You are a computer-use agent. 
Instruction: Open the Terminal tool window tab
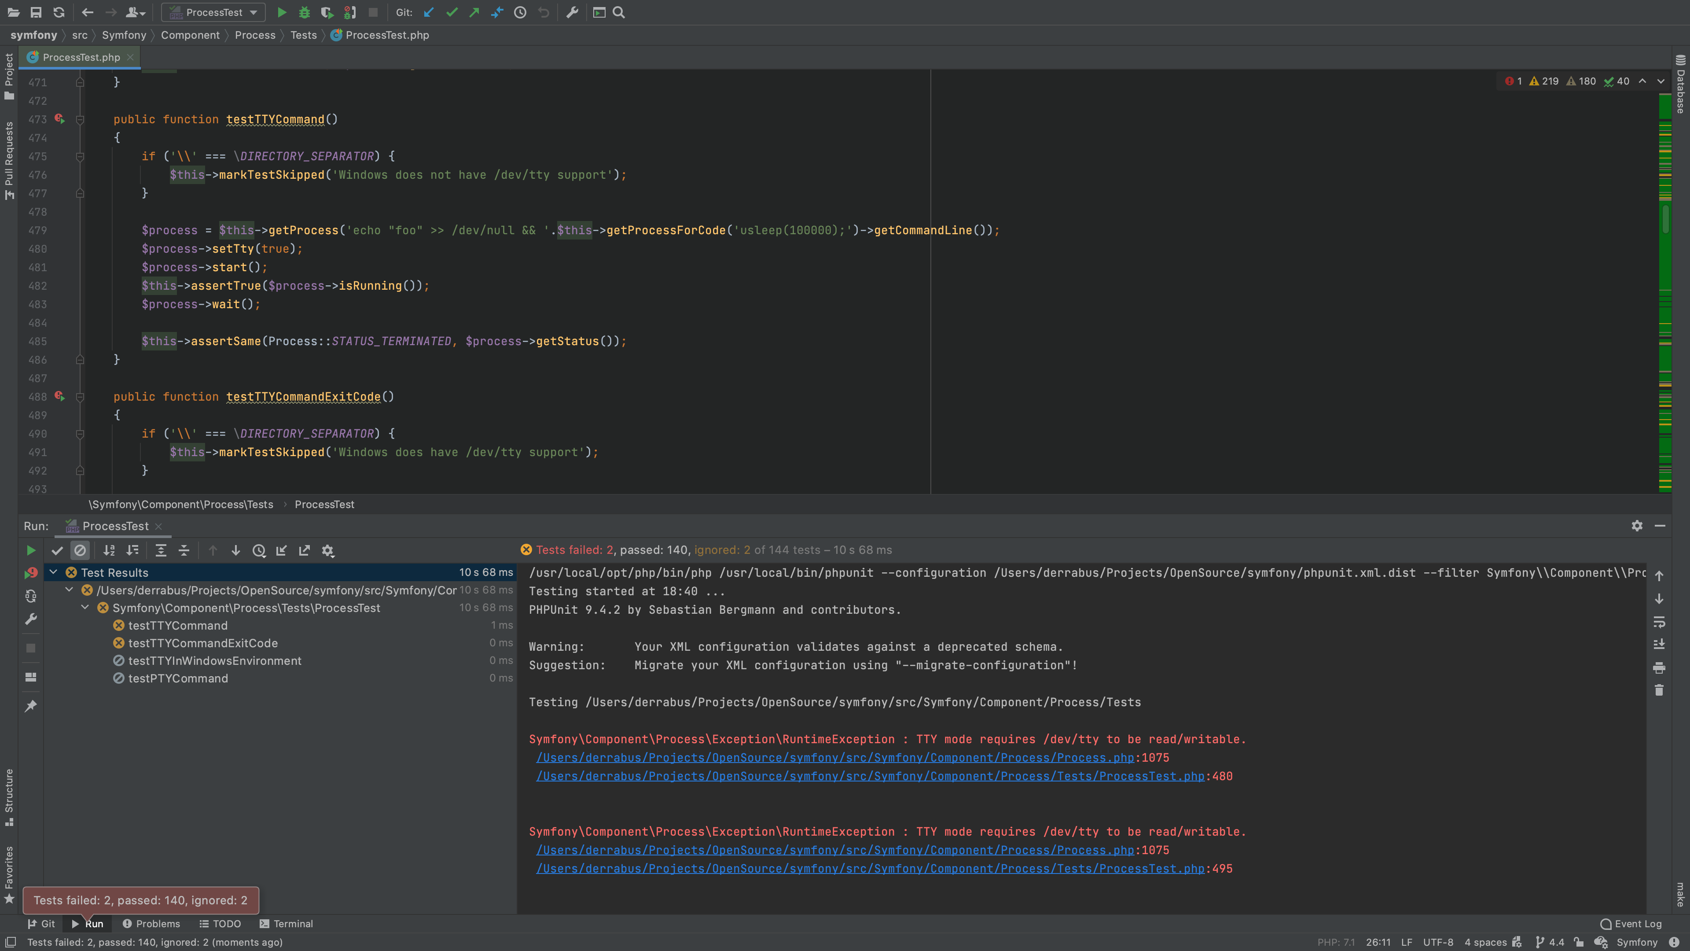click(286, 923)
